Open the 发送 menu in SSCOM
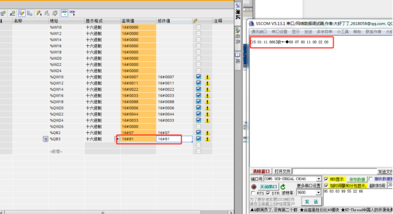This screenshot has height=214, width=393. point(308,32)
